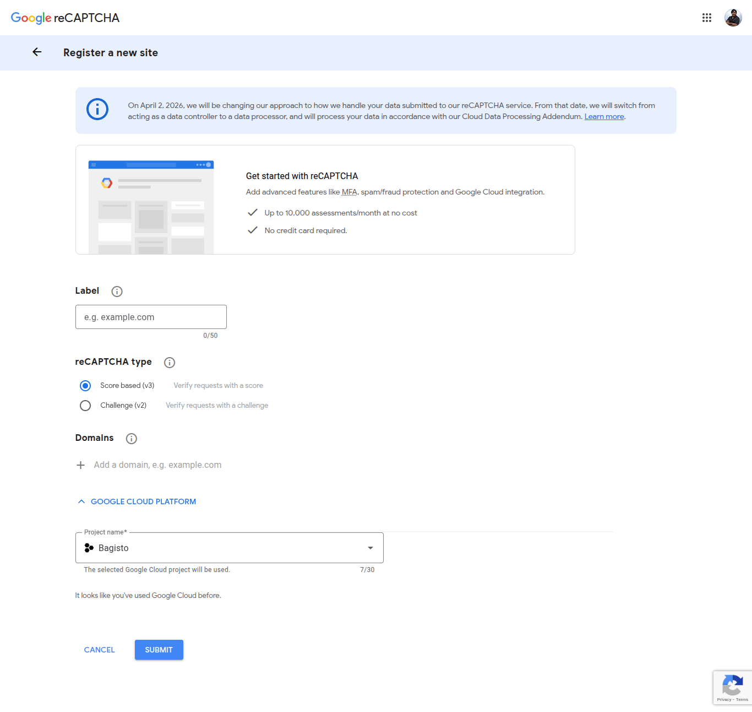This screenshot has width=752, height=712.
Task: Click 'Register a new site' title
Action: (x=111, y=53)
